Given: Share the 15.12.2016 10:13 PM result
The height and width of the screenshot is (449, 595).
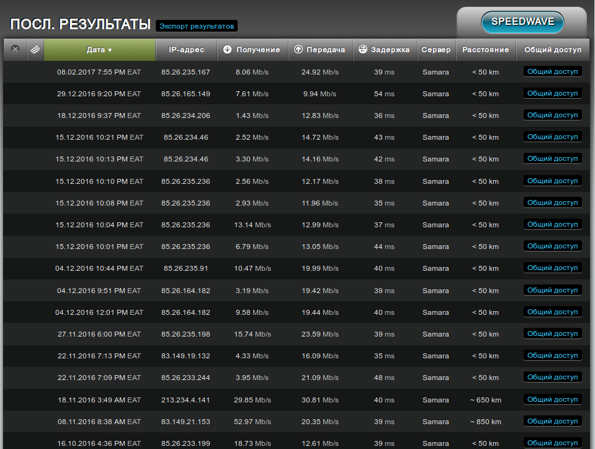Looking at the screenshot, I should pos(552,158).
